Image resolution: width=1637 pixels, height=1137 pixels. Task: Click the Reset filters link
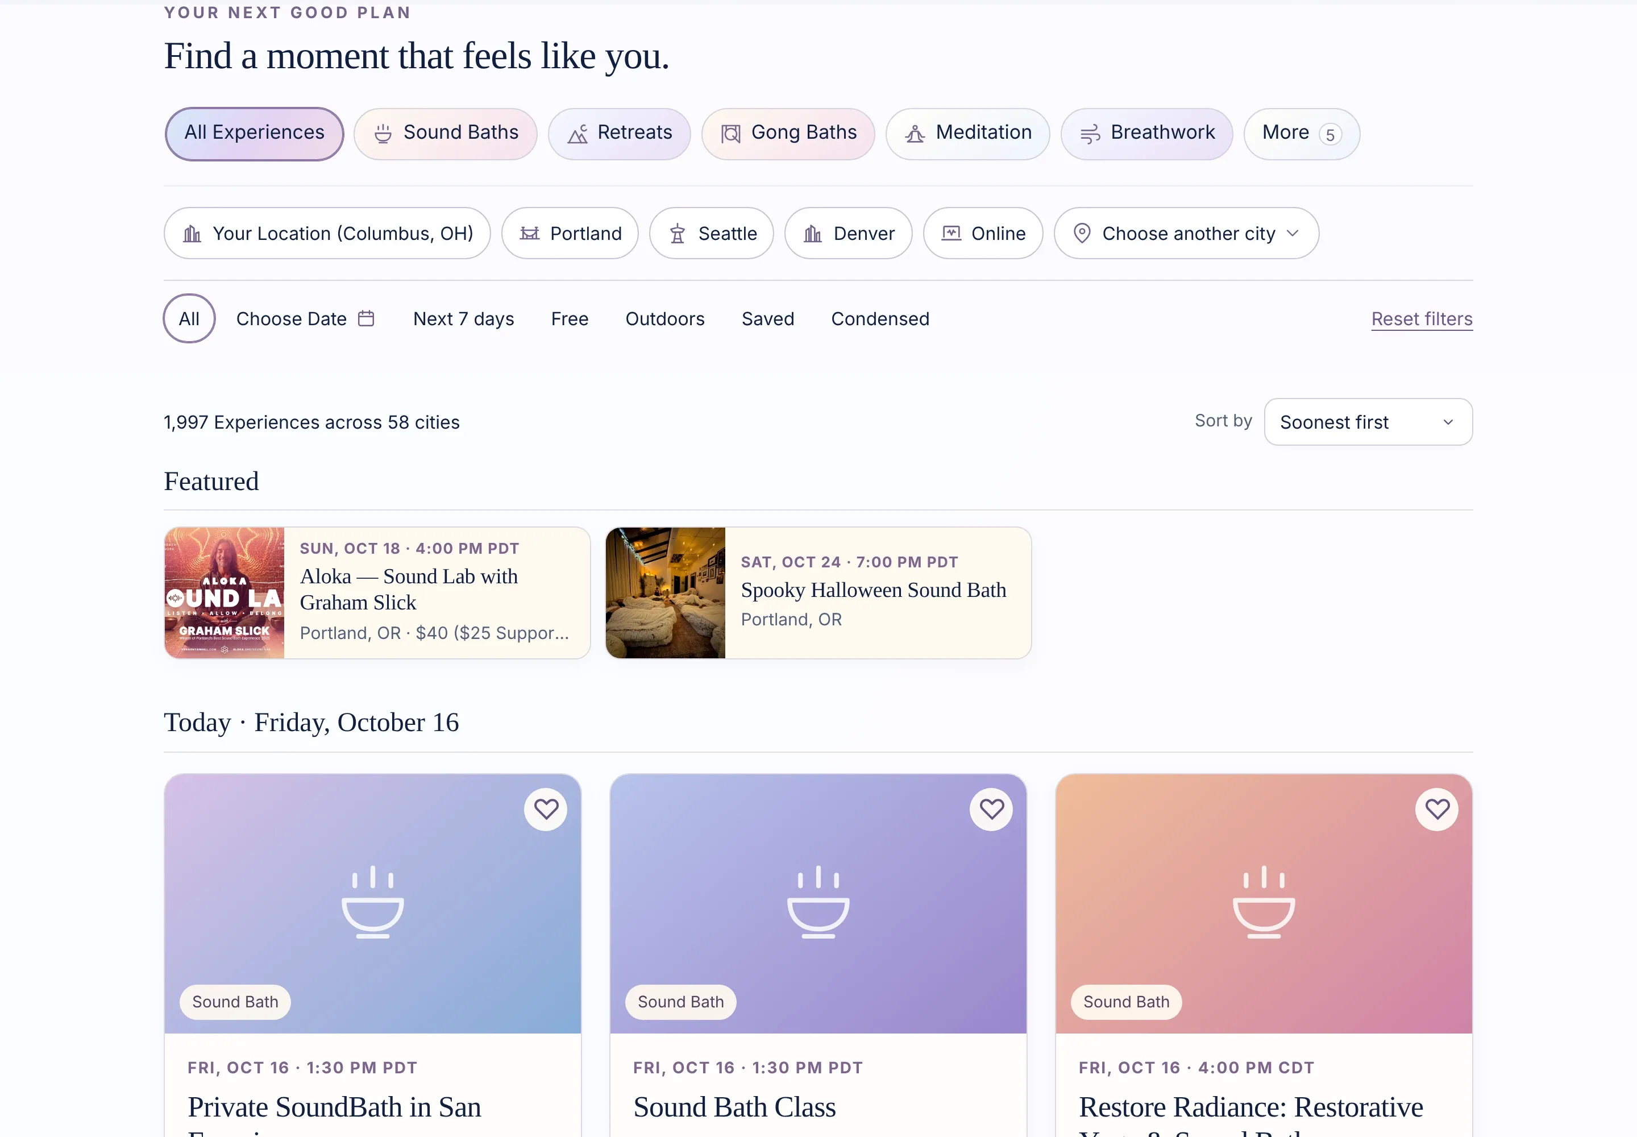click(x=1422, y=319)
